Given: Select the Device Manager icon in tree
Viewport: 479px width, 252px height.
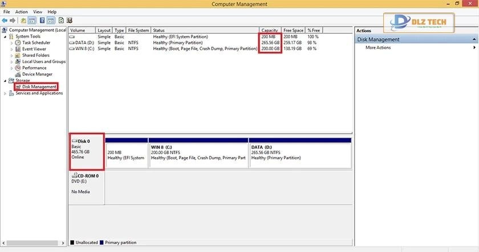Looking at the screenshot, I should 18,74.
